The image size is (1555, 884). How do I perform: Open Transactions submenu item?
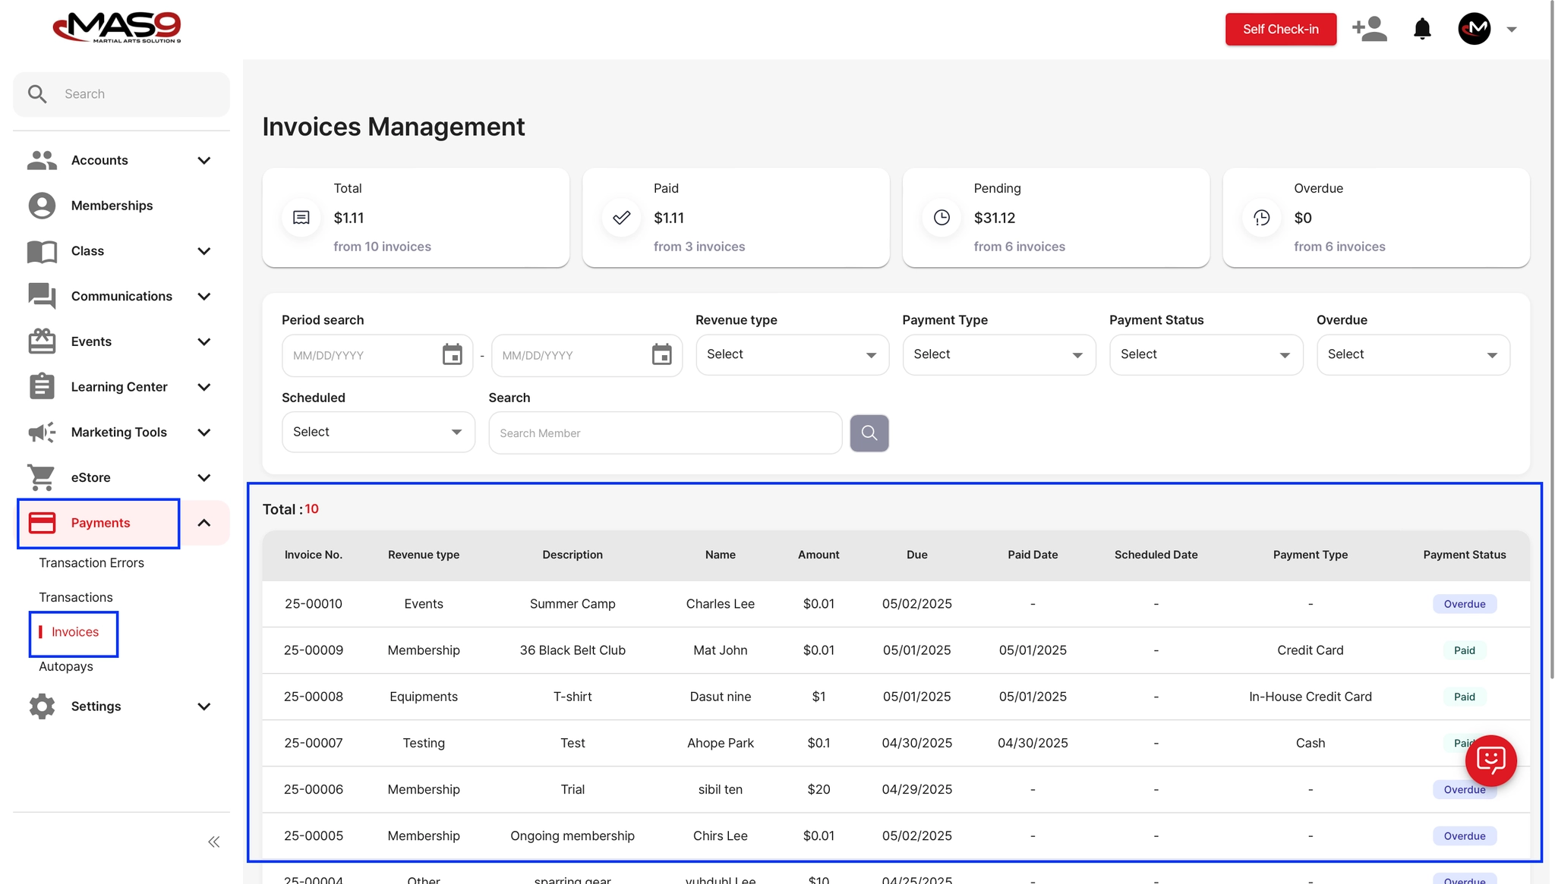click(76, 597)
